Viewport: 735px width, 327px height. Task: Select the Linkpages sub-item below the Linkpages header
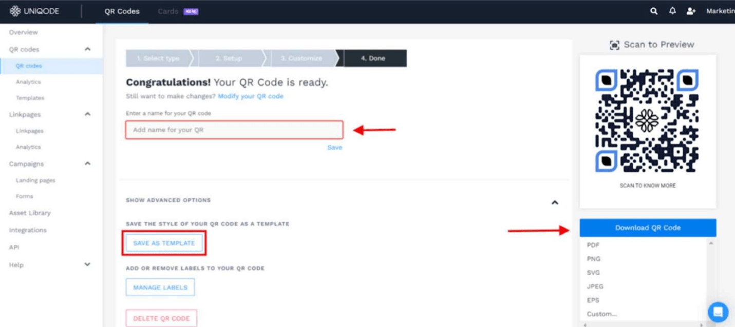30,131
